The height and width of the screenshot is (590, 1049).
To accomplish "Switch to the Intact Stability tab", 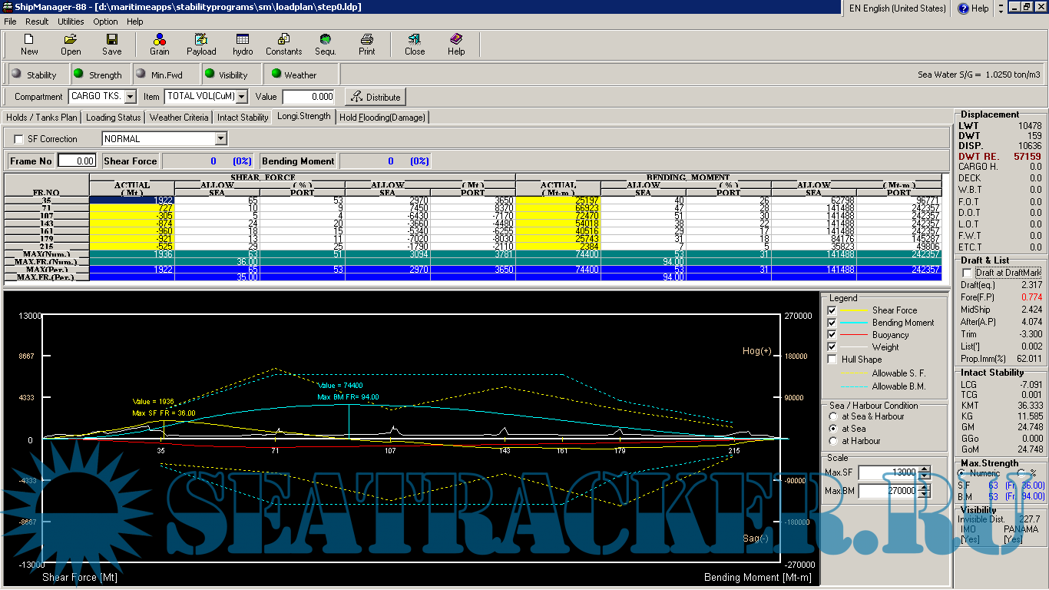I will [243, 118].
